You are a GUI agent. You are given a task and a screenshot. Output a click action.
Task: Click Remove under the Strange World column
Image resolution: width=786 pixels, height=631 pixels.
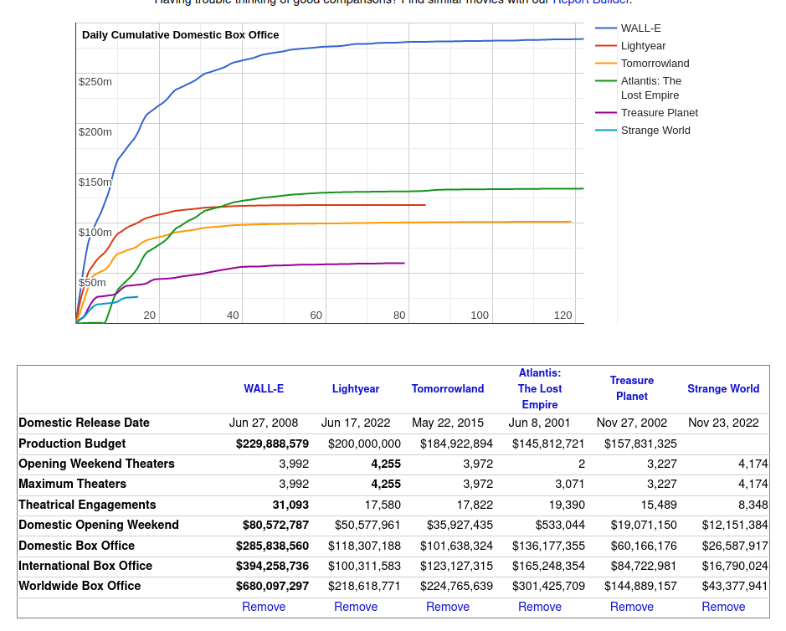[723, 607]
